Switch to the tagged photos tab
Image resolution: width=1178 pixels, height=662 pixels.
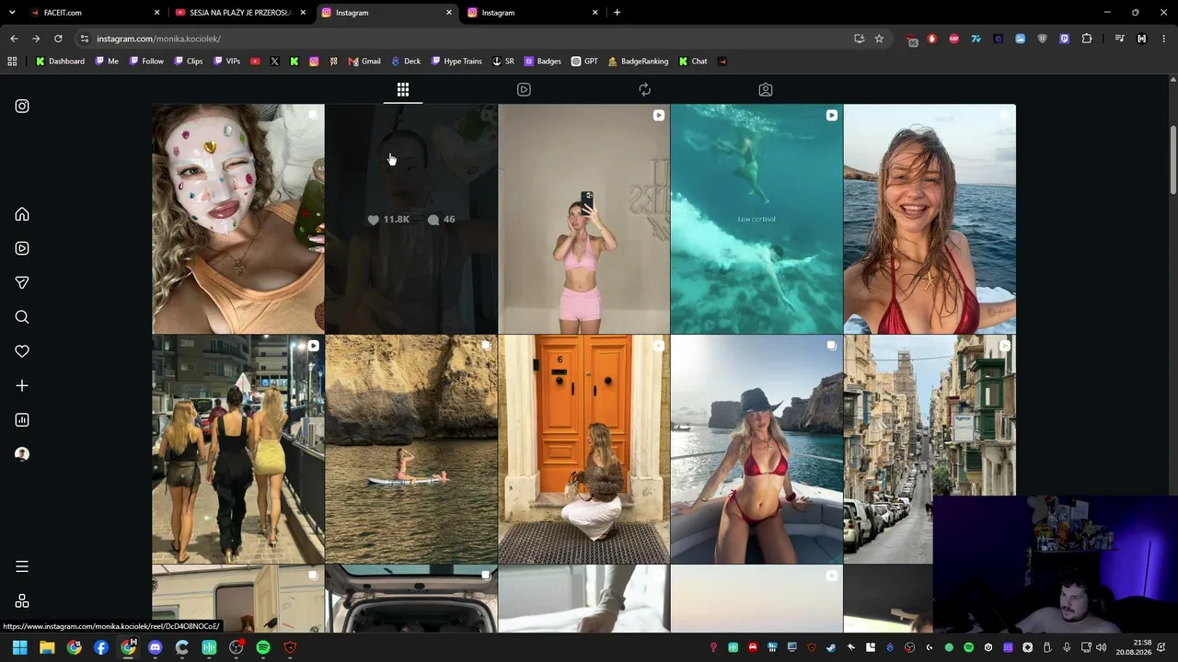pyautogui.click(x=766, y=89)
